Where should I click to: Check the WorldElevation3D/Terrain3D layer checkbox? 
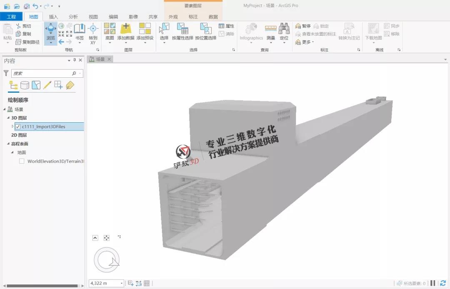tap(22, 161)
